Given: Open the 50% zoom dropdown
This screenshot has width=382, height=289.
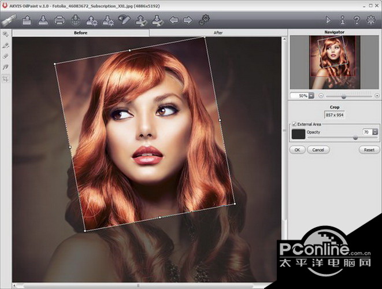Looking at the screenshot, I should (x=311, y=95).
